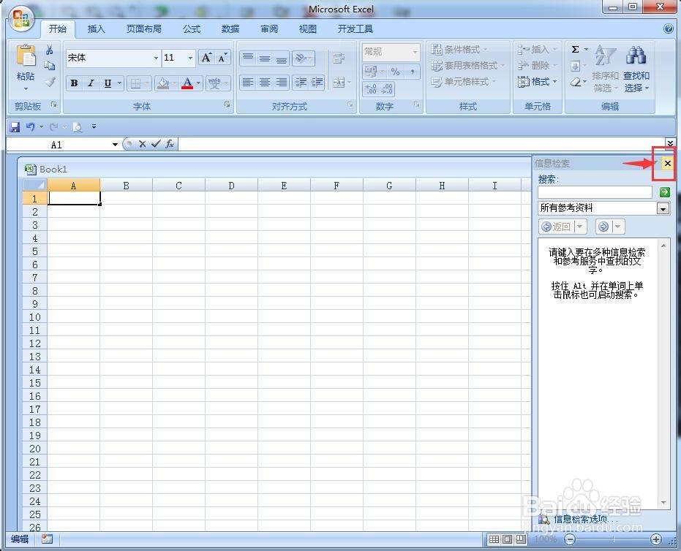
Task: Toggle middle vertical alignment
Action: tap(265, 58)
